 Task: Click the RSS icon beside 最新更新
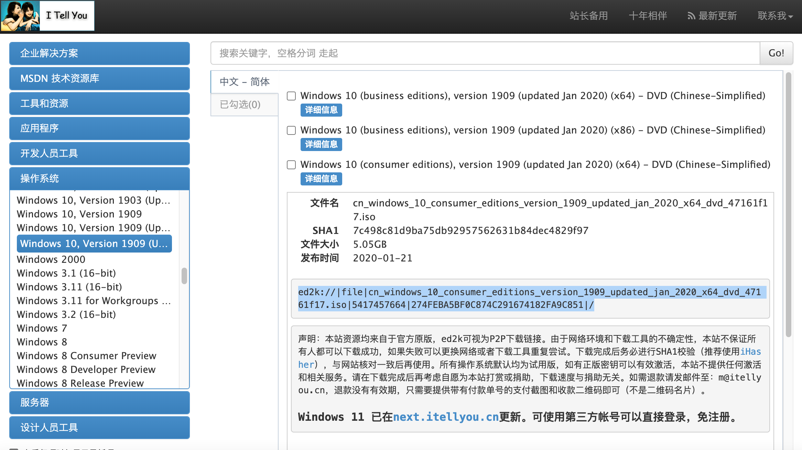tap(691, 16)
